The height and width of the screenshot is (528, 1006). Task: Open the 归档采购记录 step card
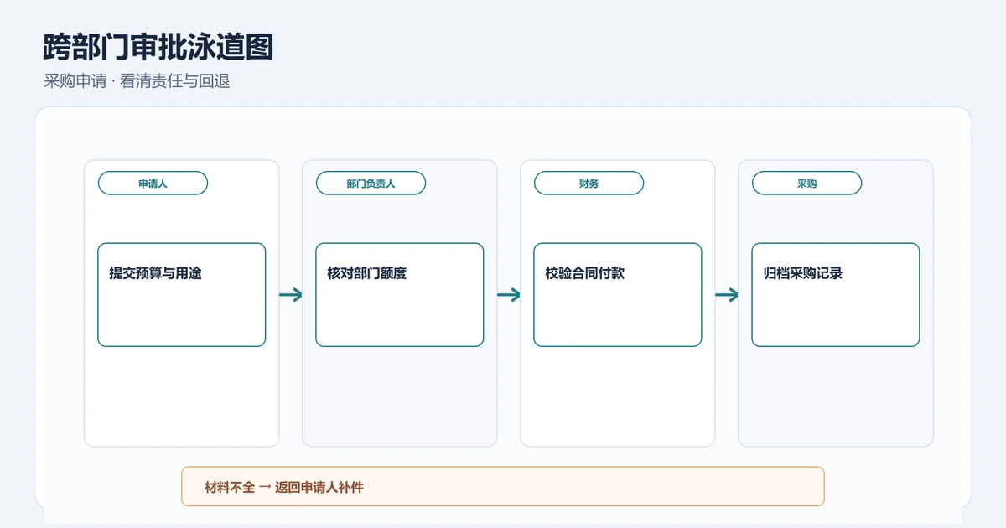point(836,295)
